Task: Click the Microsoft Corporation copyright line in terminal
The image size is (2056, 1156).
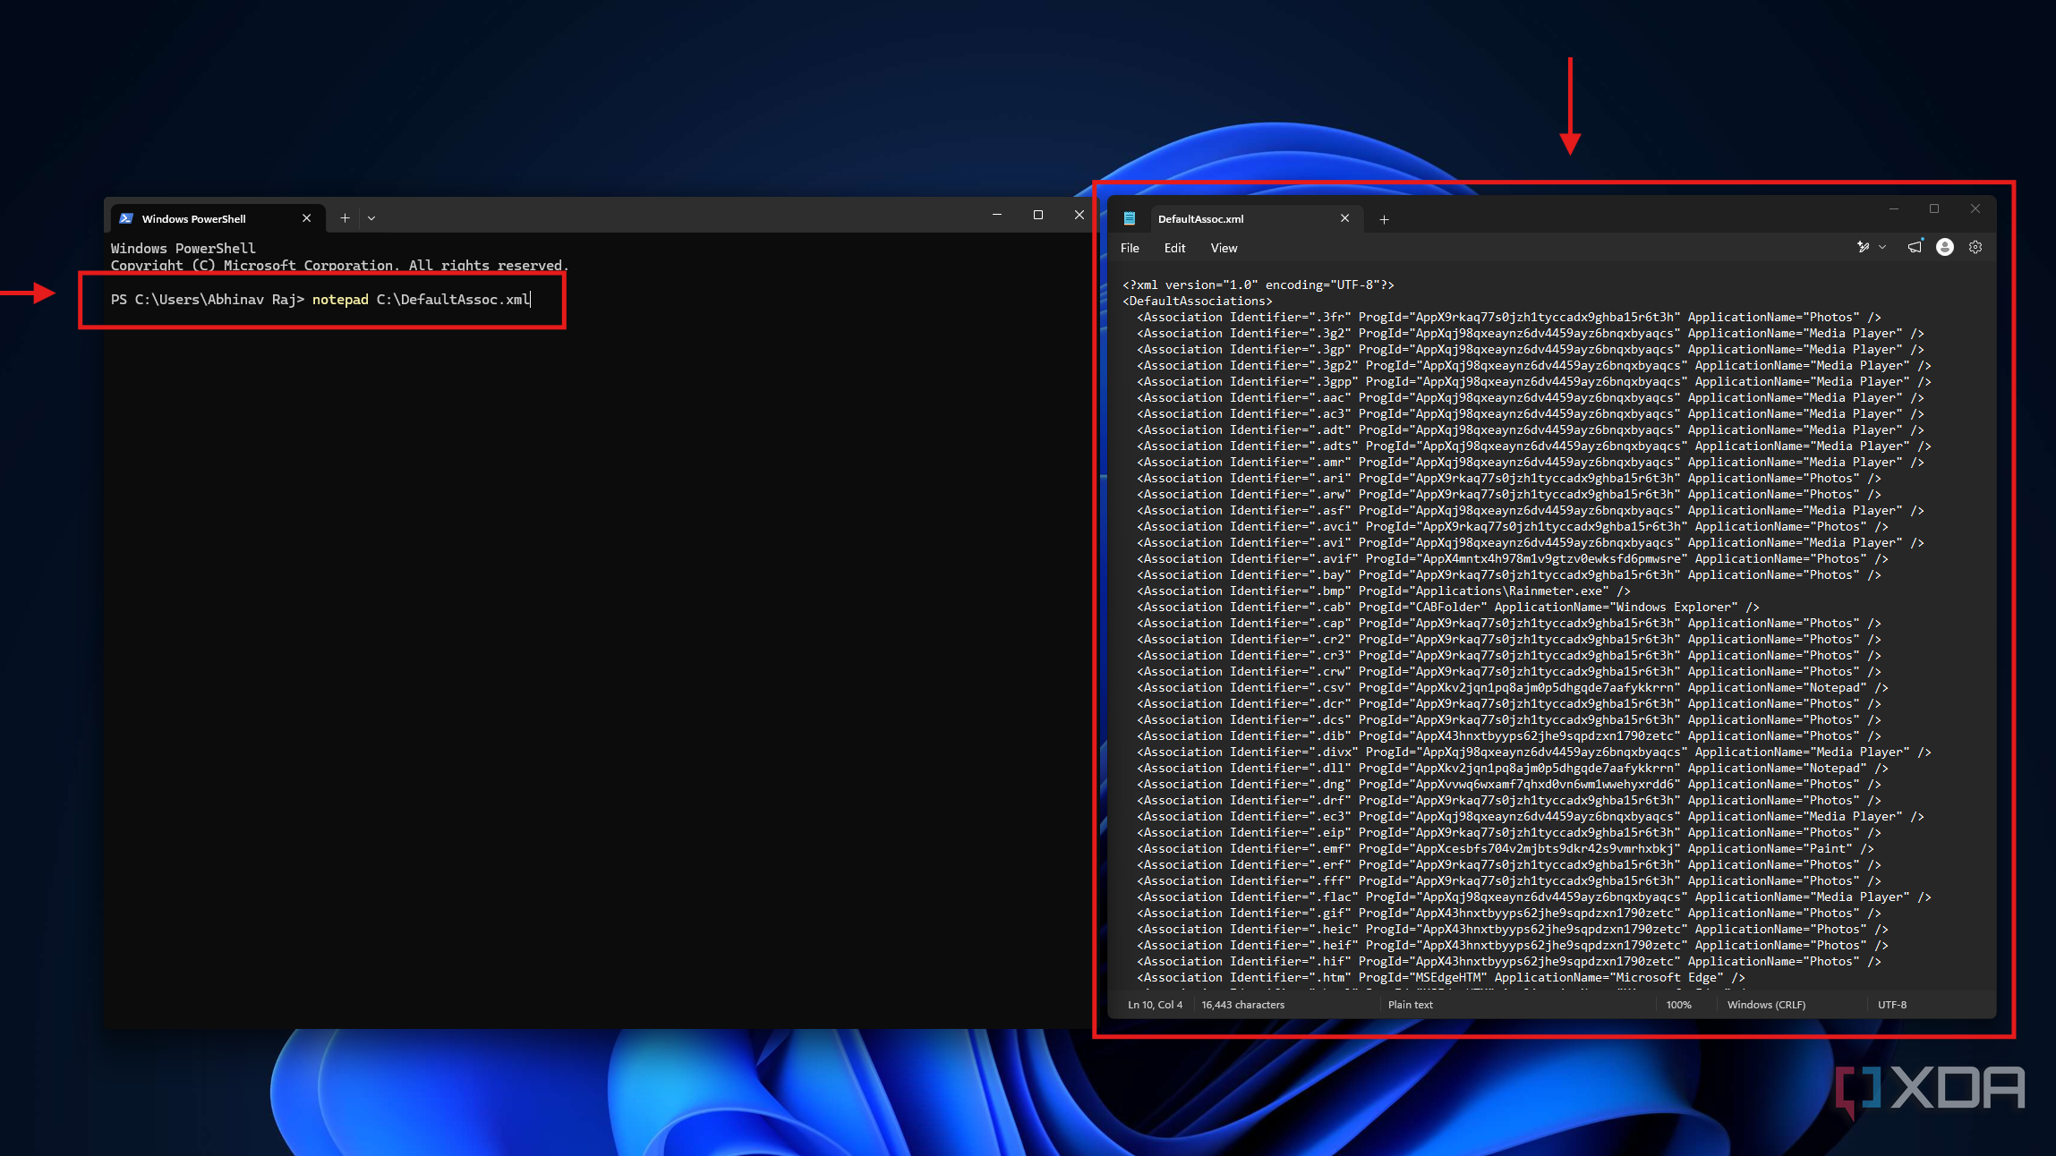Action: [x=340, y=266]
